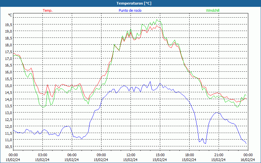Click the 16,5 y-axis value

point(8,65)
